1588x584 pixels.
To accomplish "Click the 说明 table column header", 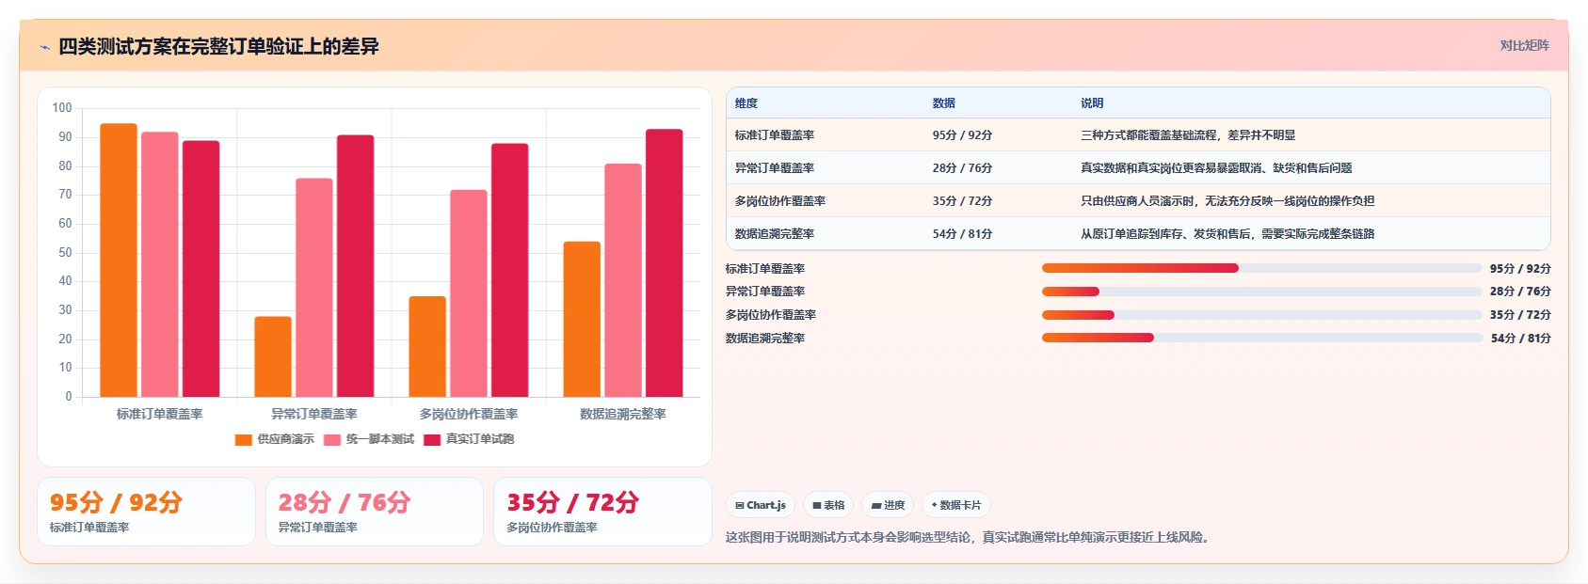I will (1092, 103).
